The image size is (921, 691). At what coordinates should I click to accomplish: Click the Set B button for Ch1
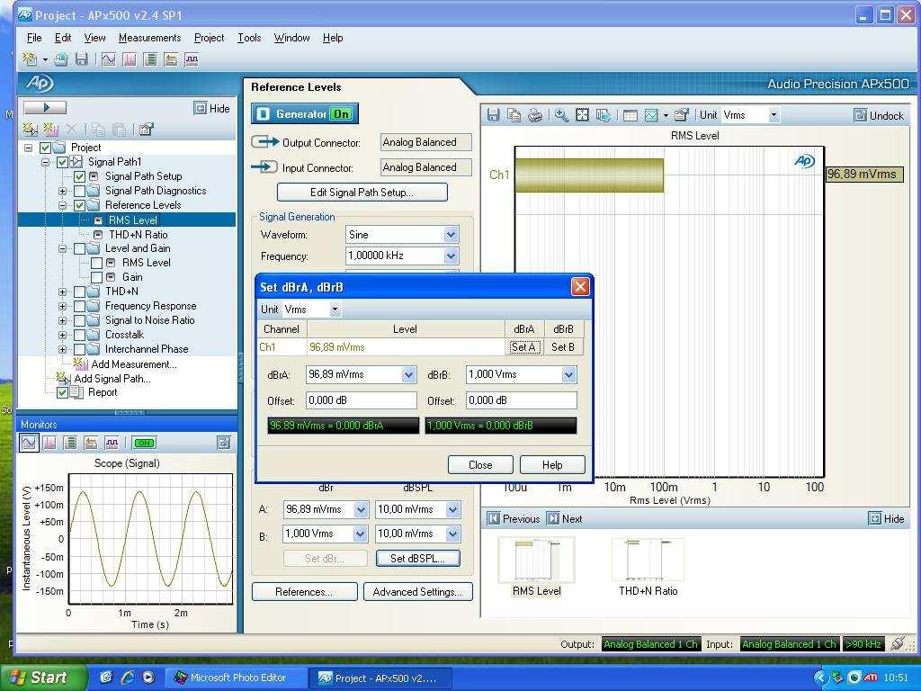(563, 347)
